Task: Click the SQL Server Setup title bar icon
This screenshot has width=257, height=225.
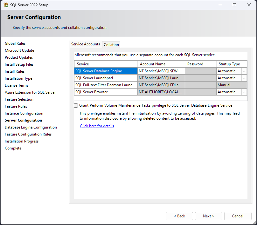Action: click(x=6, y=5)
